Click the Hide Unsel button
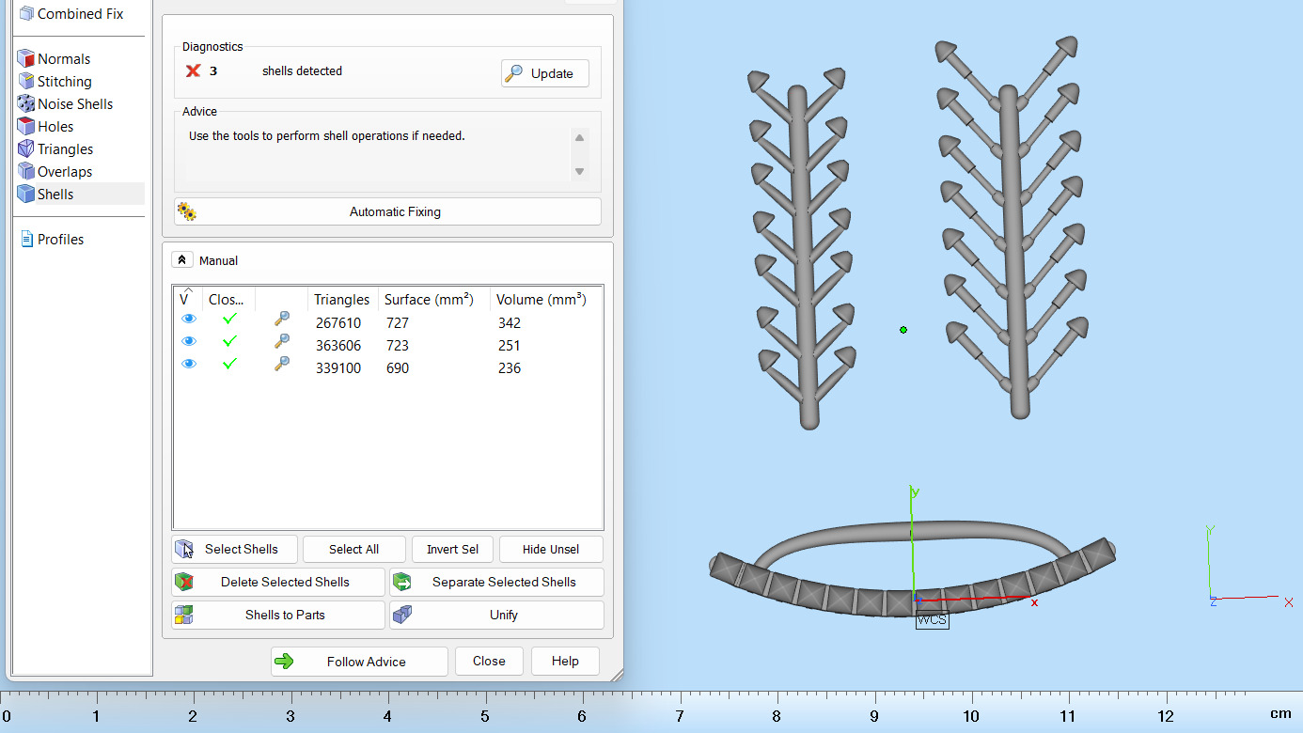The width and height of the screenshot is (1303, 733). 551,550
